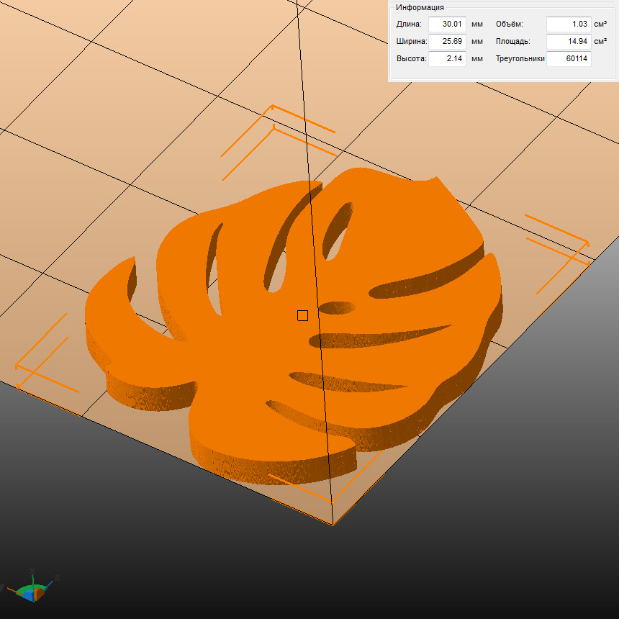
Task: Select the blue face of the axis gizmo
Action: [x=28, y=596]
